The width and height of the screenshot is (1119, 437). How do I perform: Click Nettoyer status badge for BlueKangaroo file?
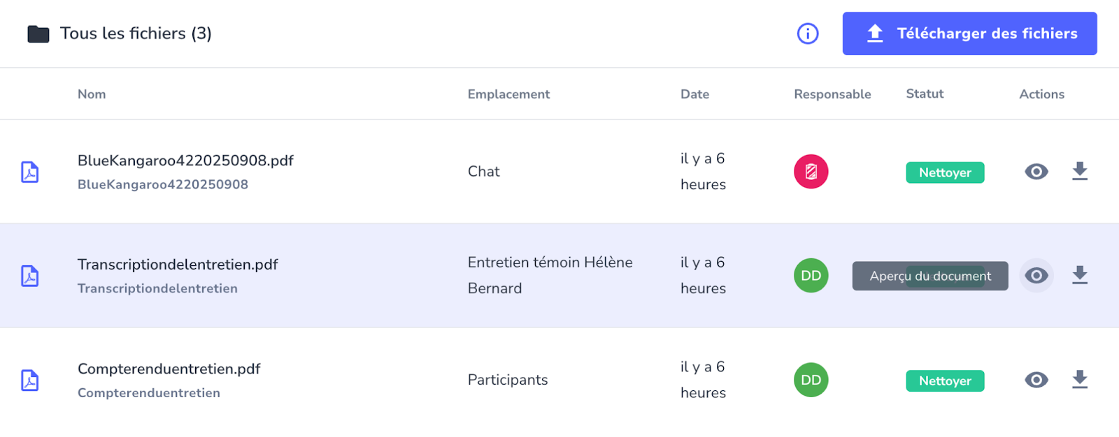945,172
